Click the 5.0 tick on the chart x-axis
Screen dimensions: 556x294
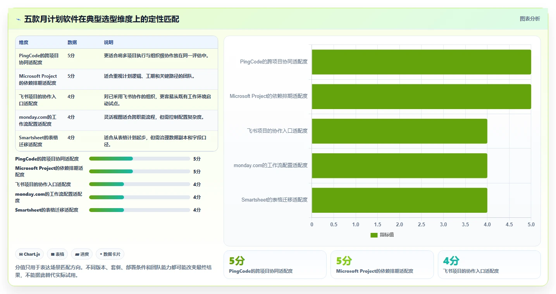tap(531, 224)
